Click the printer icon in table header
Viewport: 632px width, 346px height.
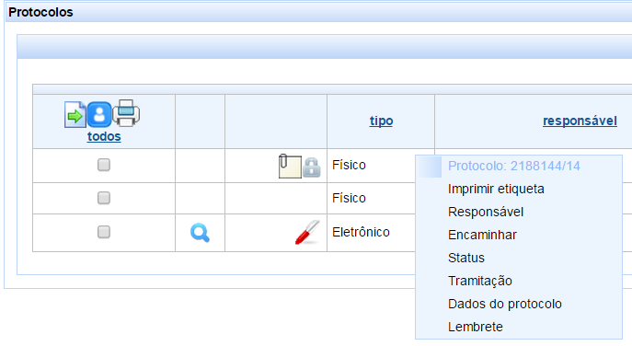click(126, 113)
